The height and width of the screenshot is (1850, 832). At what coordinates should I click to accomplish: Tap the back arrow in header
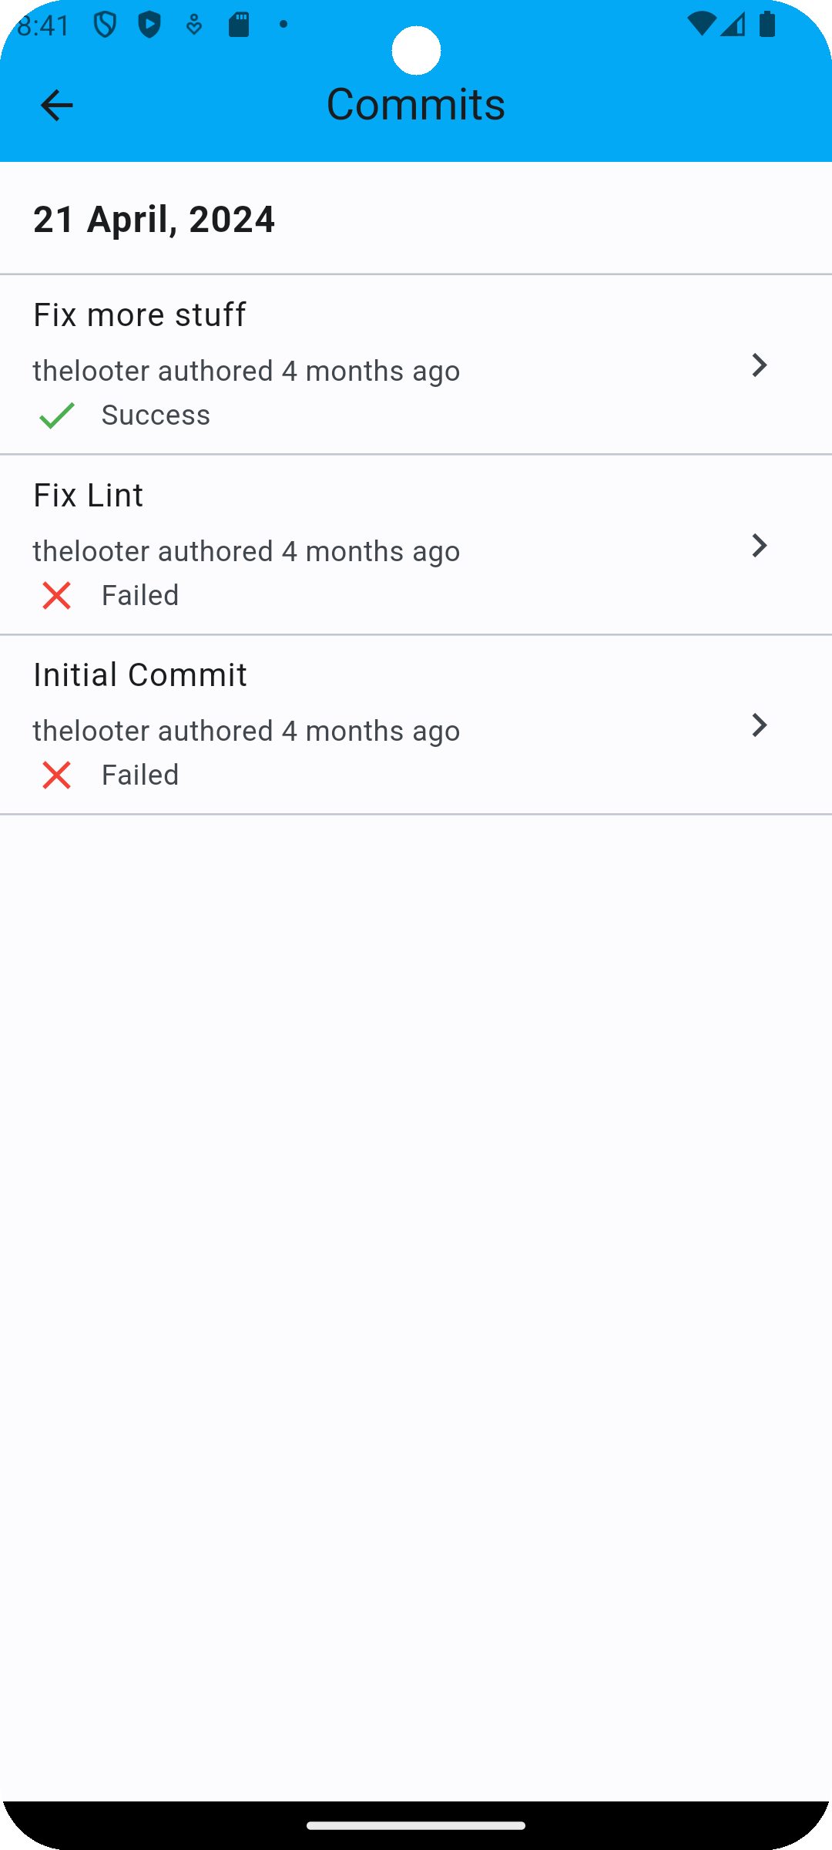tap(56, 105)
